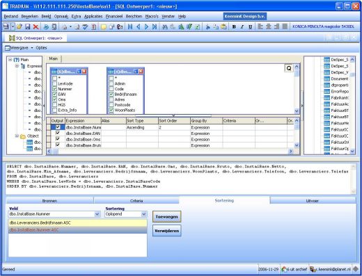362x276 pixels.
Task: Click the copy icon in toolbar
Action: point(216,26)
